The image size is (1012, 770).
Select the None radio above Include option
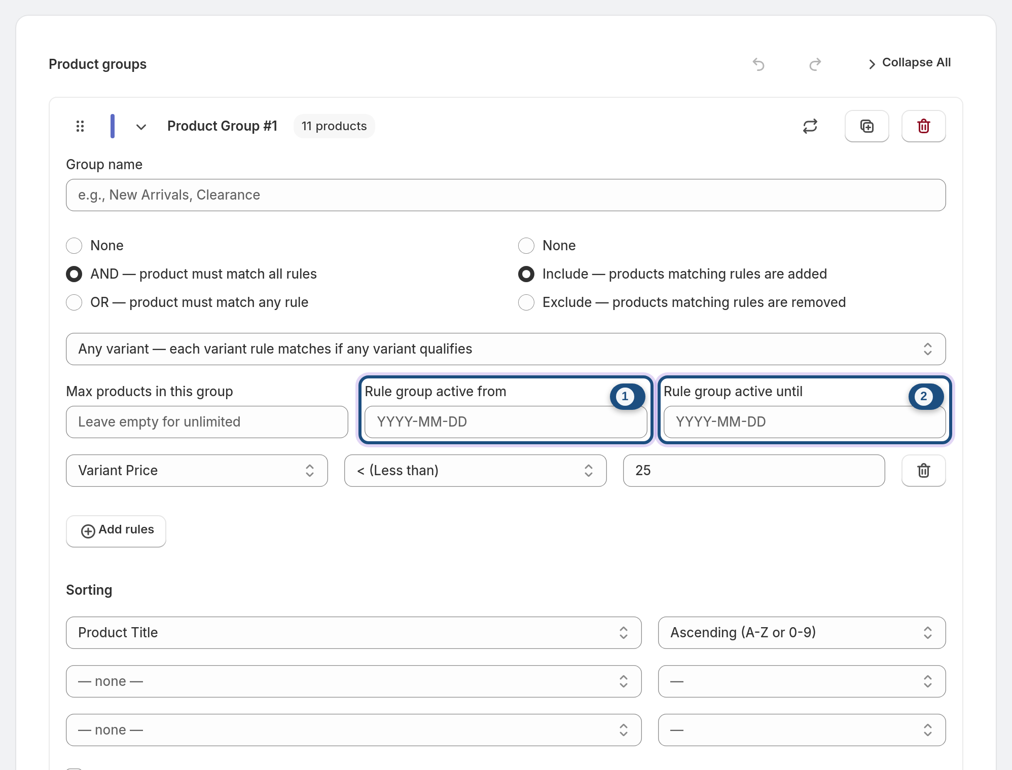(x=526, y=246)
